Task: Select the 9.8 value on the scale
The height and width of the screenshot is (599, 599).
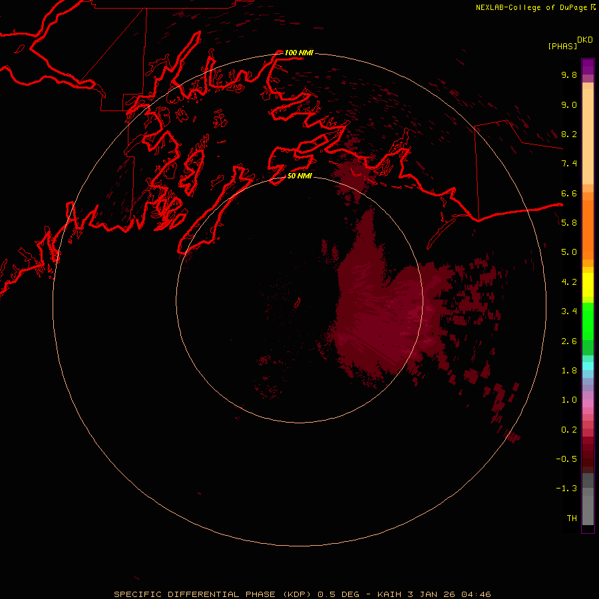Action: (569, 75)
